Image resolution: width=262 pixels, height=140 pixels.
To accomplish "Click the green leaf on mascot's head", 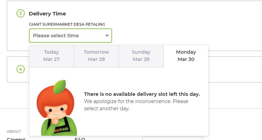I will [x=59, y=87].
